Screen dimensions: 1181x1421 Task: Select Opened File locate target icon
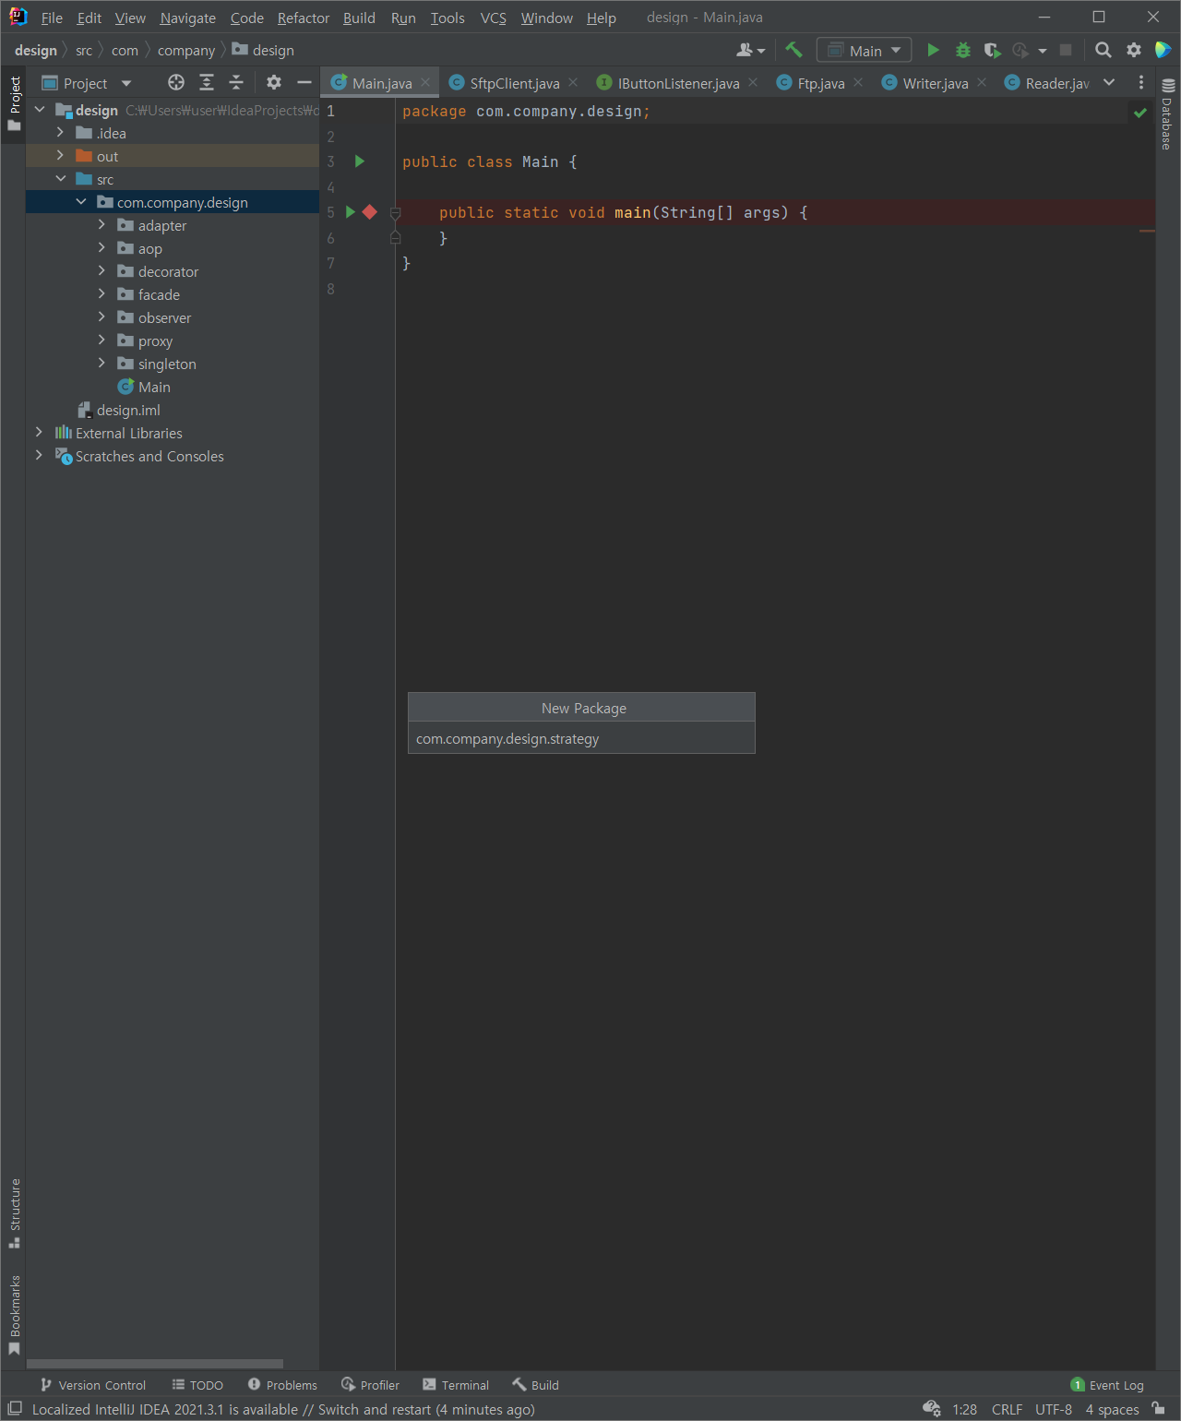pyautogui.click(x=176, y=82)
